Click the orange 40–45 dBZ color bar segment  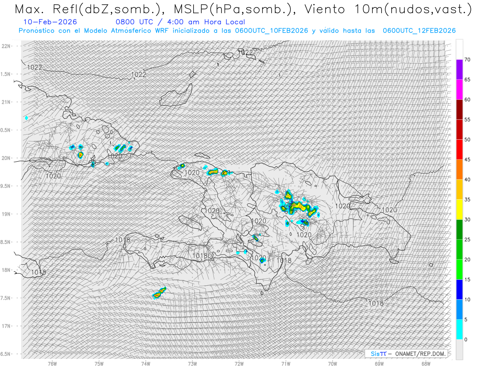point(459,170)
